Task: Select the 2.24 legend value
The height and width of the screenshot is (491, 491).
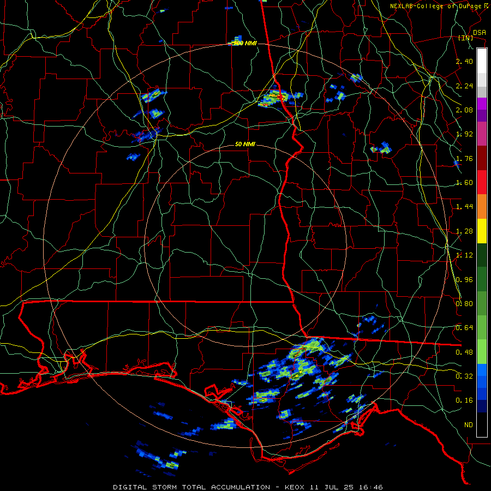Action: coord(464,86)
